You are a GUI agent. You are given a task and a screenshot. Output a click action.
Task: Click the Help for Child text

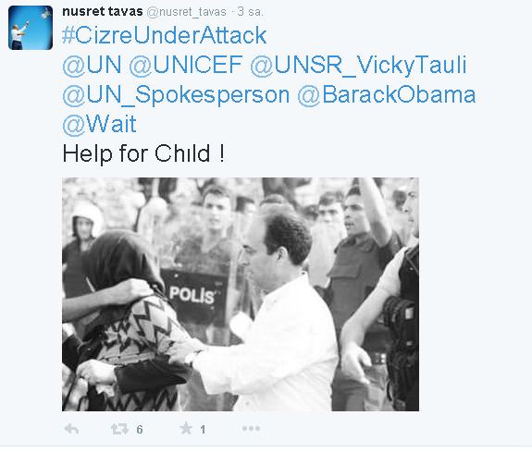pos(143,154)
